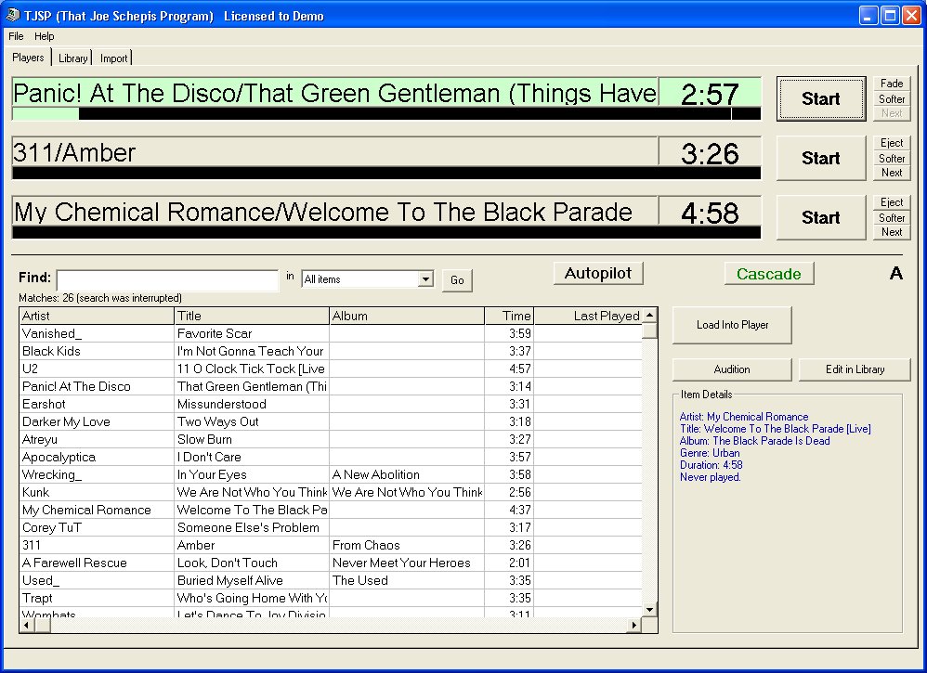Switch to the Players tab
Screen dimensions: 927x673
point(28,58)
